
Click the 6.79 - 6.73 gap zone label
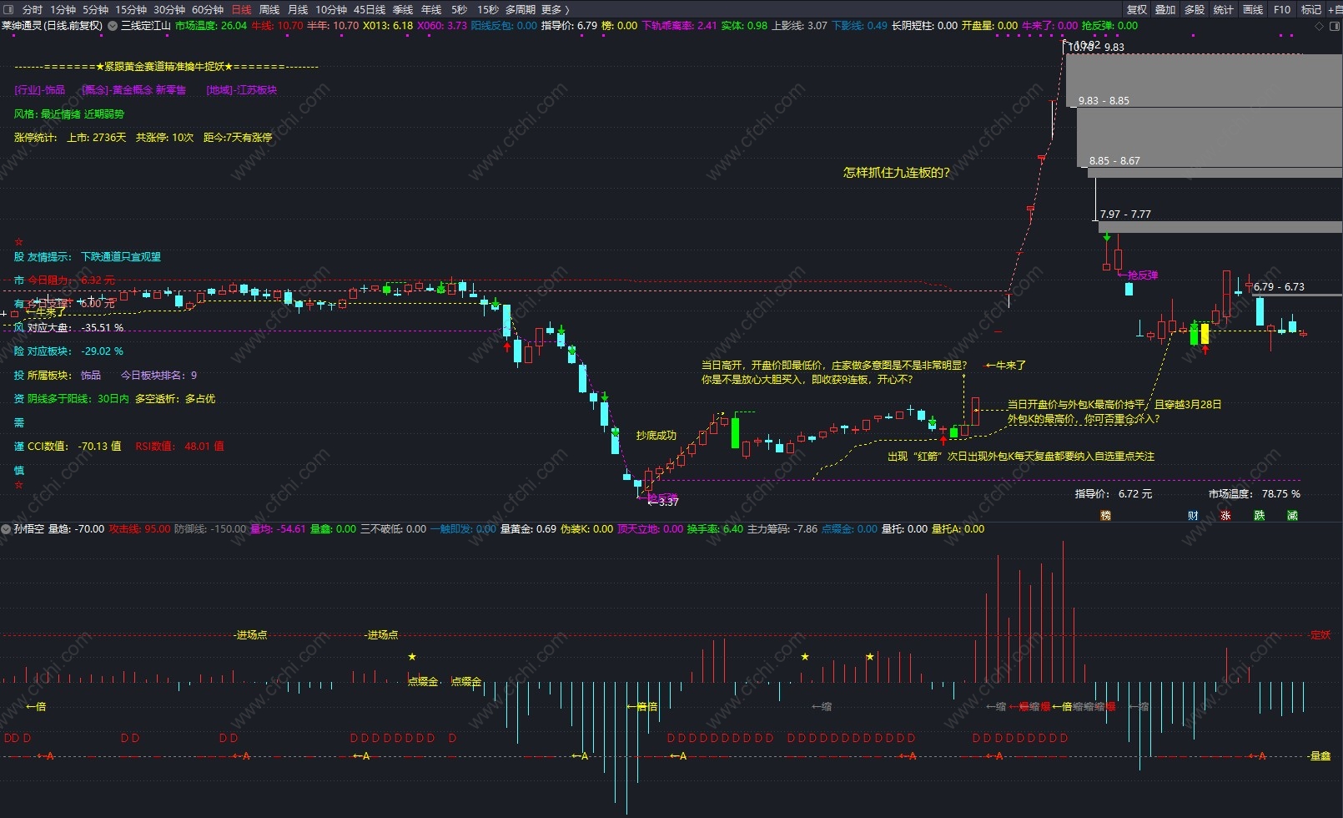pos(1279,287)
